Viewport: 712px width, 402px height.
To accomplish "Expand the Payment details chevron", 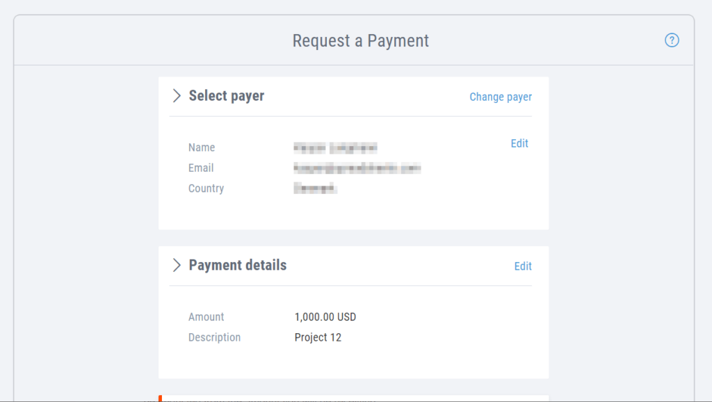I will click(x=177, y=265).
